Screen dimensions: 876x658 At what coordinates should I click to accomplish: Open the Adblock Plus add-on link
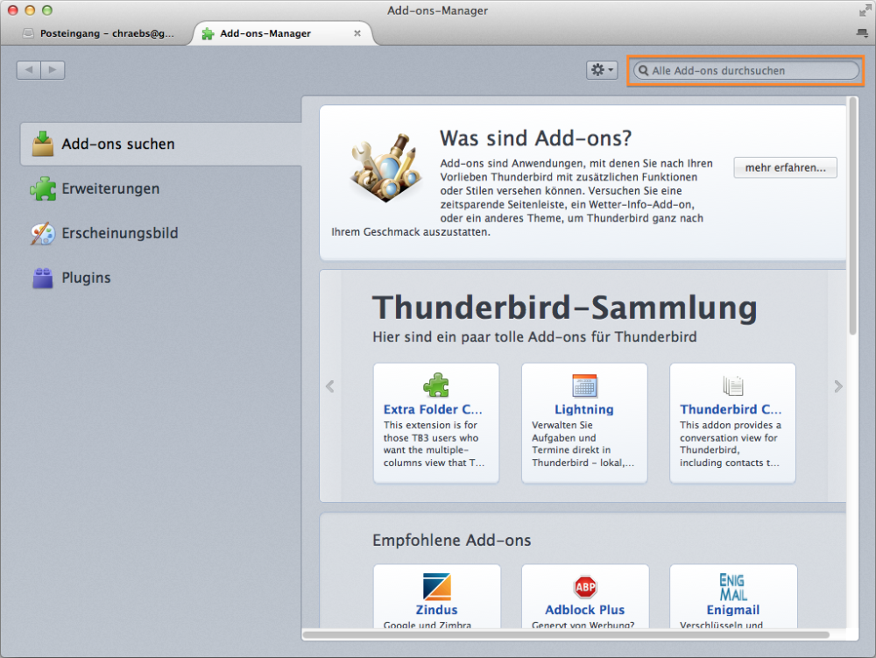tap(584, 610)
